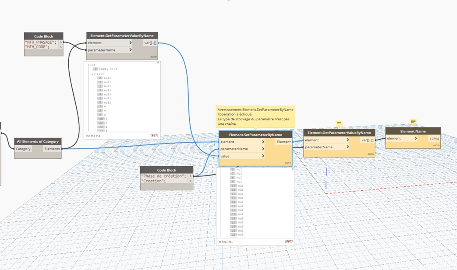The width and height of the screenshot is (457, 270).
Task: Collapse the nested "2 List" tree arrow
Action: (x=92, y=74)
